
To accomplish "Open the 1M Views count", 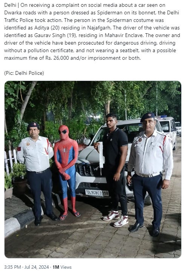I will (62, 267).
